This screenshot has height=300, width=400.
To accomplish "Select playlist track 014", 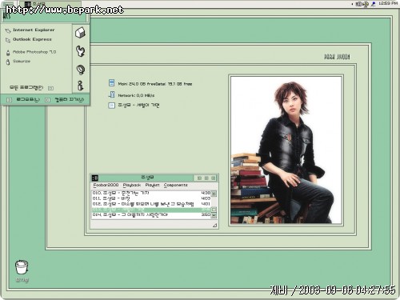I will tap(151, 214).
